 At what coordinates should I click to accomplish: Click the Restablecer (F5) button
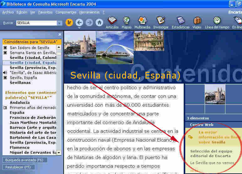click(18, 167)
